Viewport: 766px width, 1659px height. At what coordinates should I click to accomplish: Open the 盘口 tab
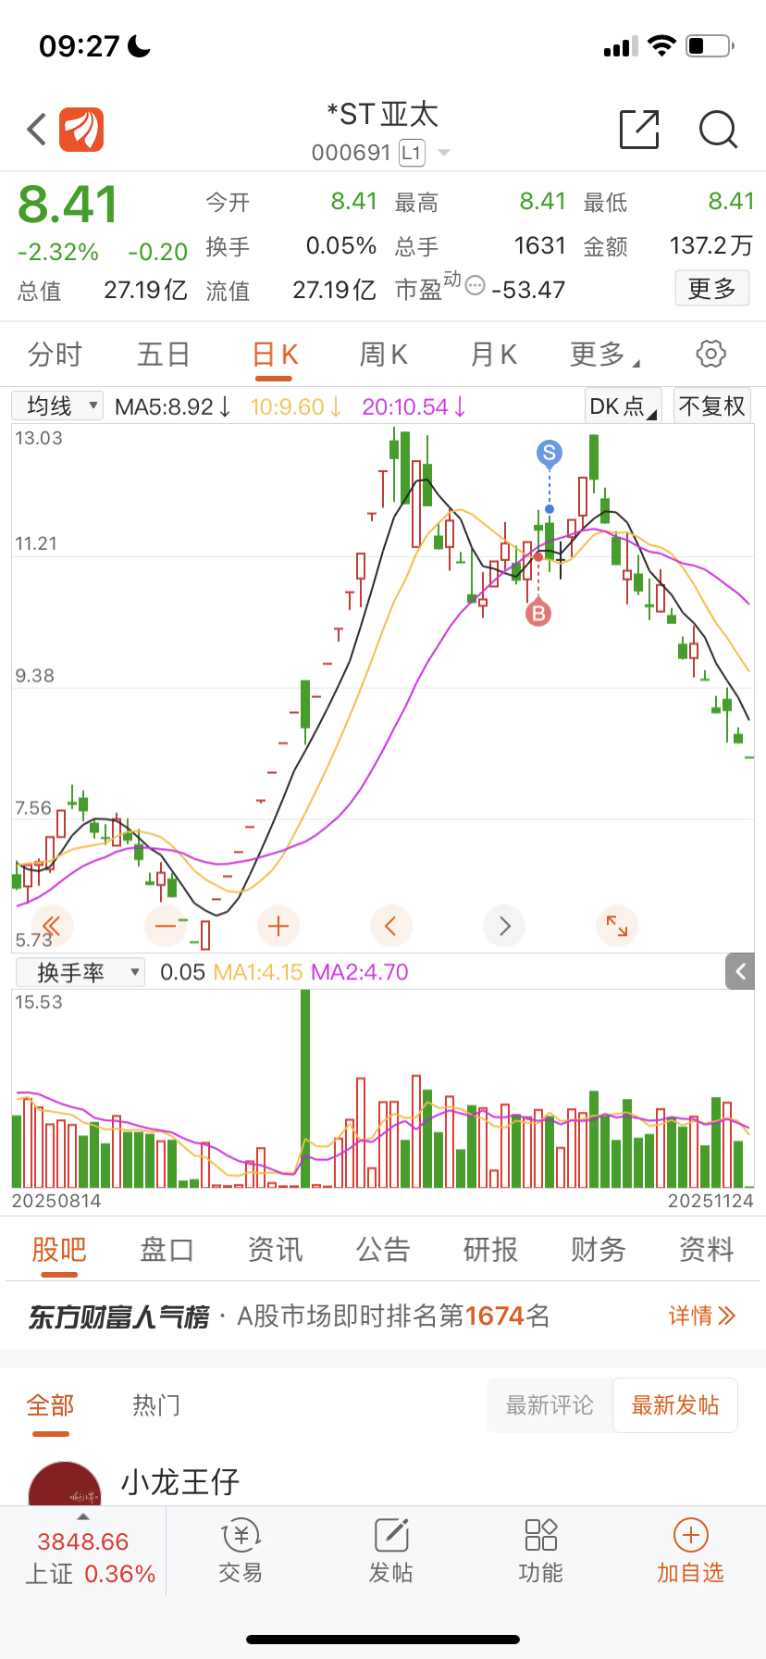[167, 1250]
